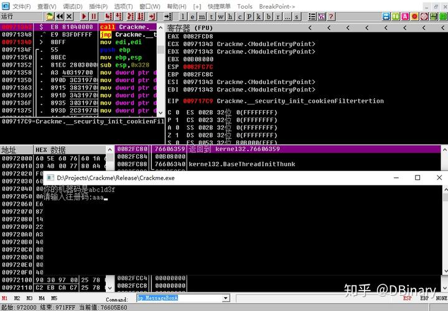The width and height of the screenshot is (448, 311).
Task: Switch to memory dump tab M2
Action: 17,299
